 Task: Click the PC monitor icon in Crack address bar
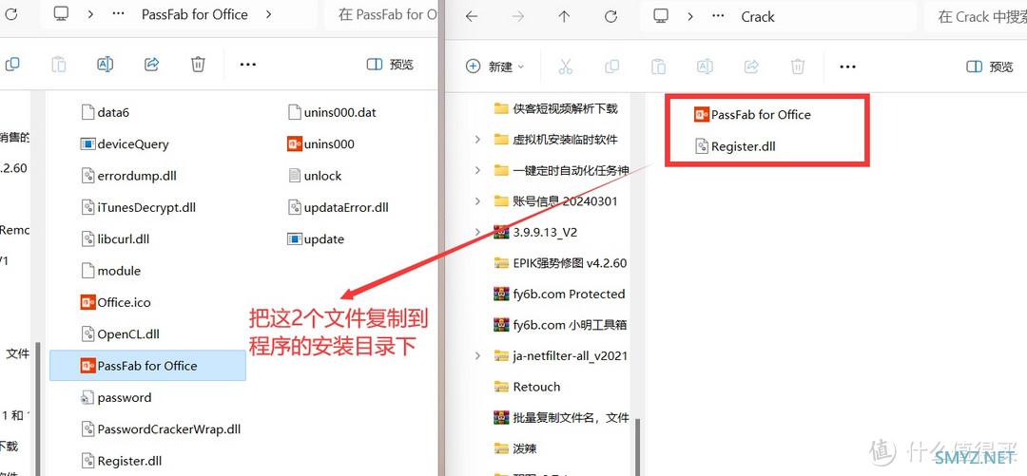662,16
